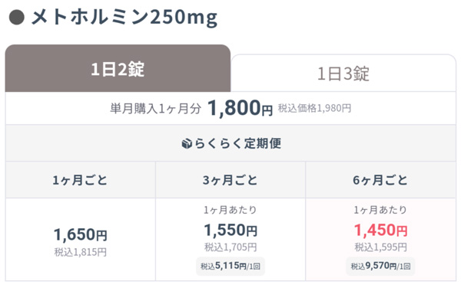Click 税込1,815円 under the monthly plan

(80, 252)
